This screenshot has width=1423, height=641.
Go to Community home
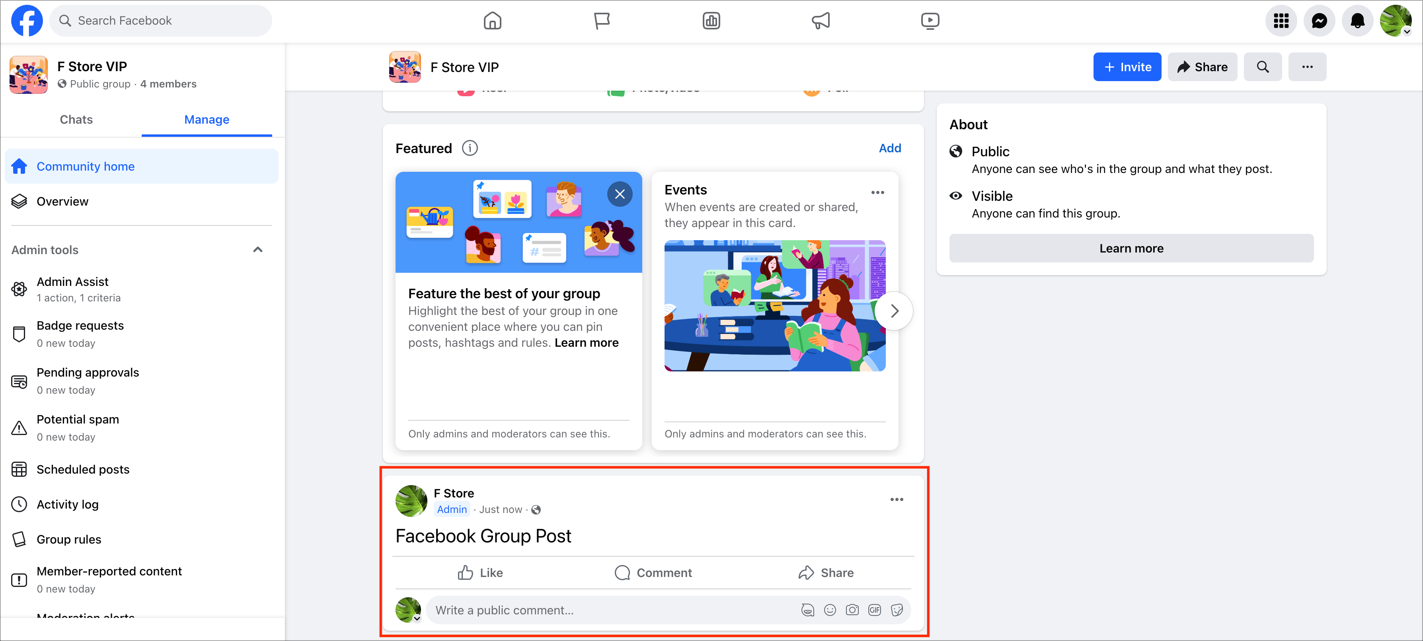pyautogui.click(x=141, y=166)
